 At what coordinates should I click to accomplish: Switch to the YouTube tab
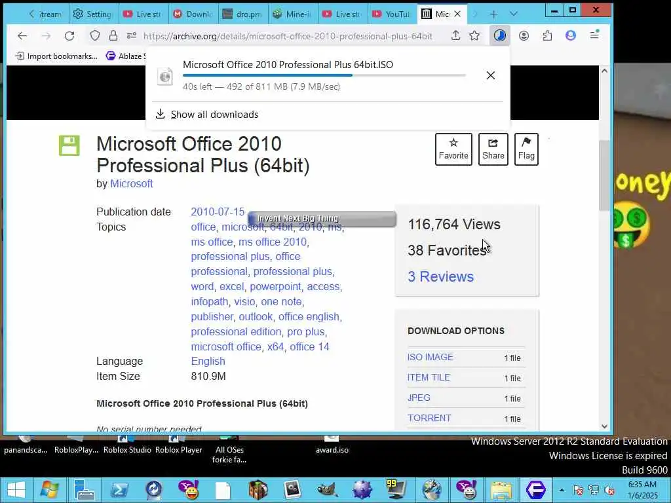click(392, 14)
